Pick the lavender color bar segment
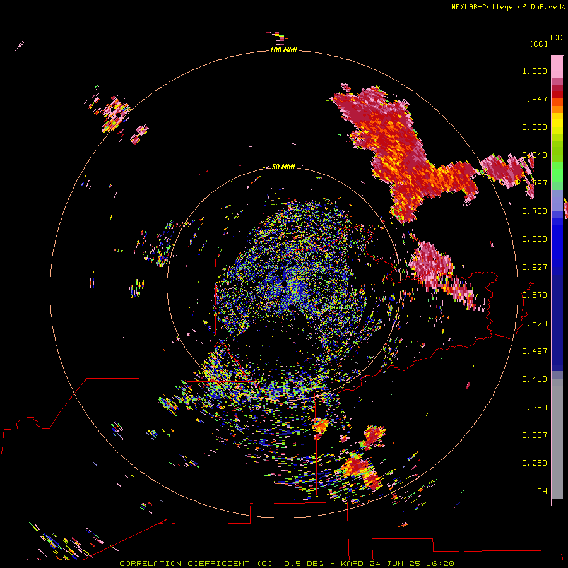Viewport: 568px width, 568px height. click(x=557, y=200)
